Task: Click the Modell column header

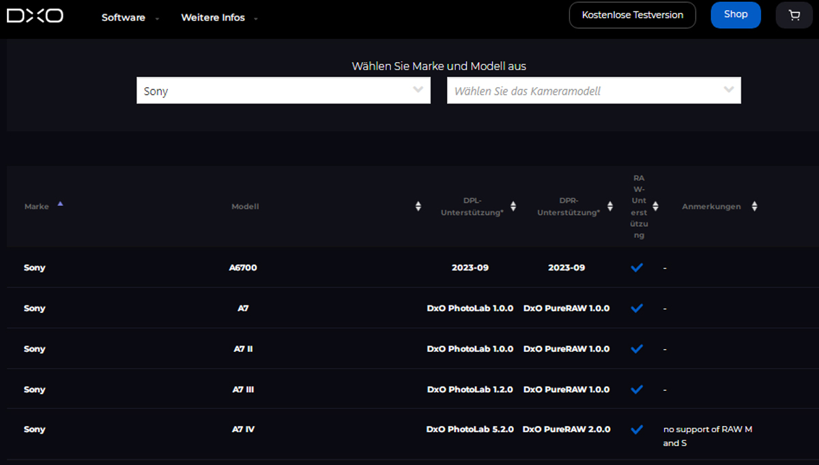Action: point(245,207)
